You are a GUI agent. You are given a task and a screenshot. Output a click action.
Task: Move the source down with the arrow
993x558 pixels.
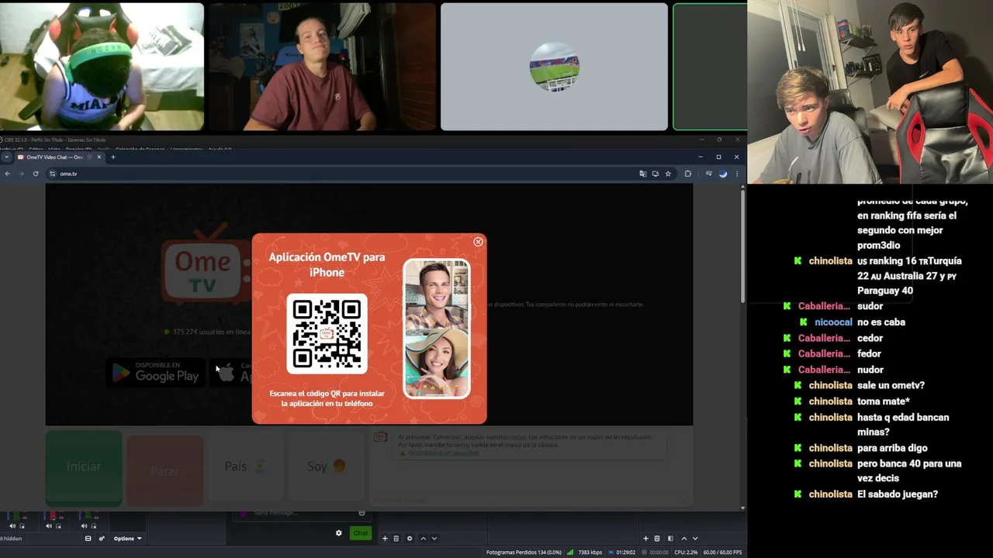point(695,539)
